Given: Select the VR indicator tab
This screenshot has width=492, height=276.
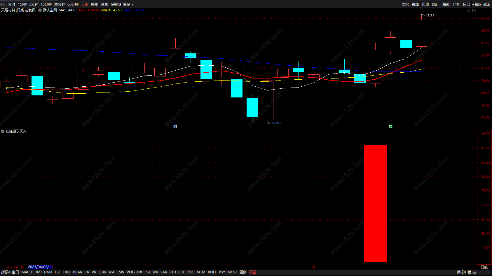Looking at the screenshot, I should tap(94, 272).
